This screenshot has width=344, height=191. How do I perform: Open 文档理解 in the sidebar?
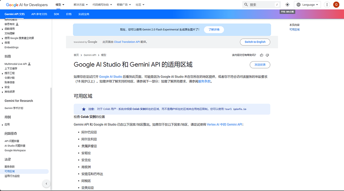pos(9,34)
